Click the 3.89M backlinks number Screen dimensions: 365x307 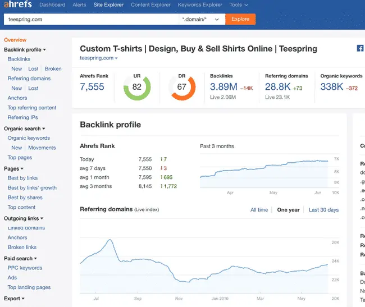223,87
